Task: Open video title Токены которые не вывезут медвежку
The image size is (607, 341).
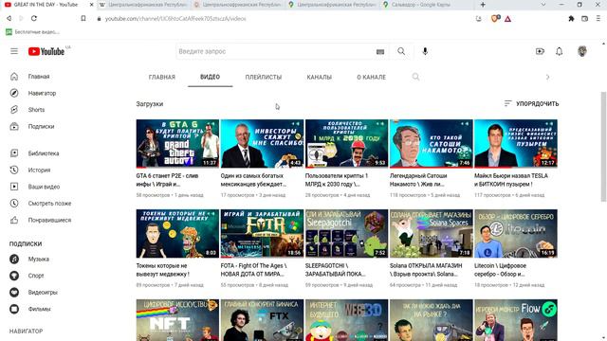Action: tap(162, 270)
